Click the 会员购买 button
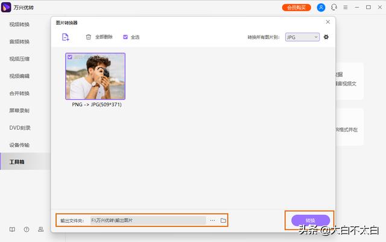Image resolution: width=386 pixels, height=242 pixels. point(297,7)
